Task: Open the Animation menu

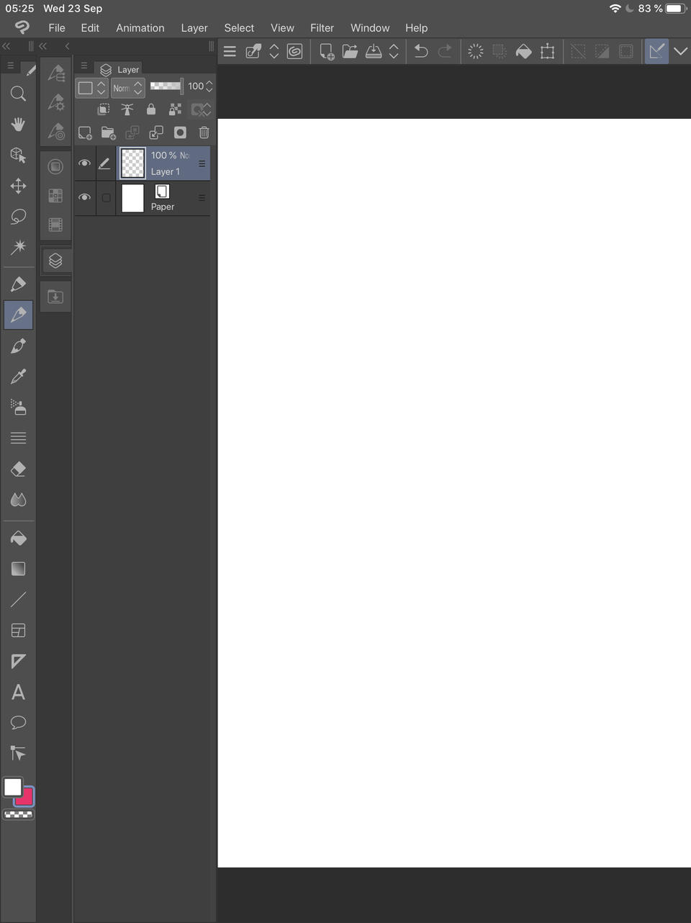Action: click(140, 28)
